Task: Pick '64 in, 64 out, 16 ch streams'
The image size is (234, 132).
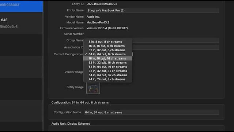Action: pyautogui.click(x=107, y=67)
